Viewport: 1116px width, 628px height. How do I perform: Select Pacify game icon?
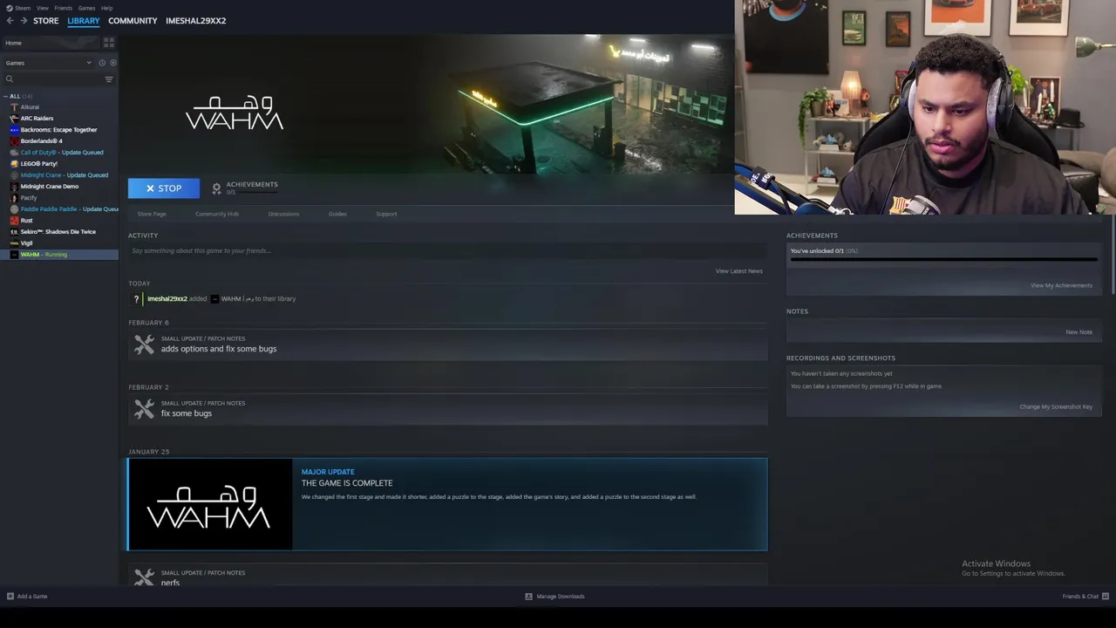[14, 197]
